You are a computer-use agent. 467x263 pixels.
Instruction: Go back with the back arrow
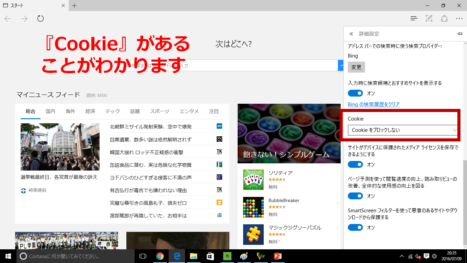[x=8, y=18]
